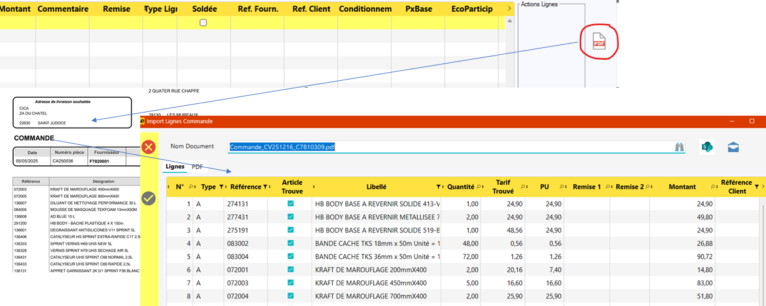Screen dimensions: 766x306
Task: Click the PDF import icon in Actions Lignes
Action: 599,42
